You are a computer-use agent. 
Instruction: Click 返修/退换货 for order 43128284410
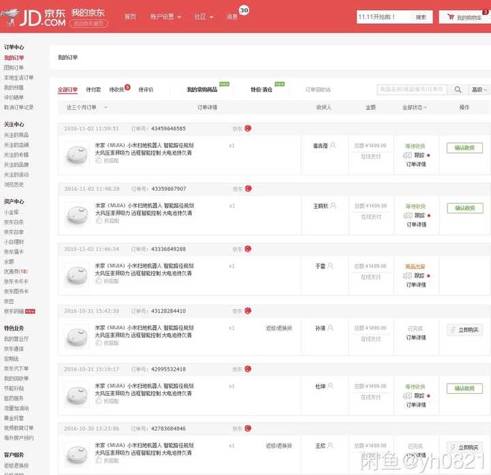pyautogui.click(x=279, y=328)
